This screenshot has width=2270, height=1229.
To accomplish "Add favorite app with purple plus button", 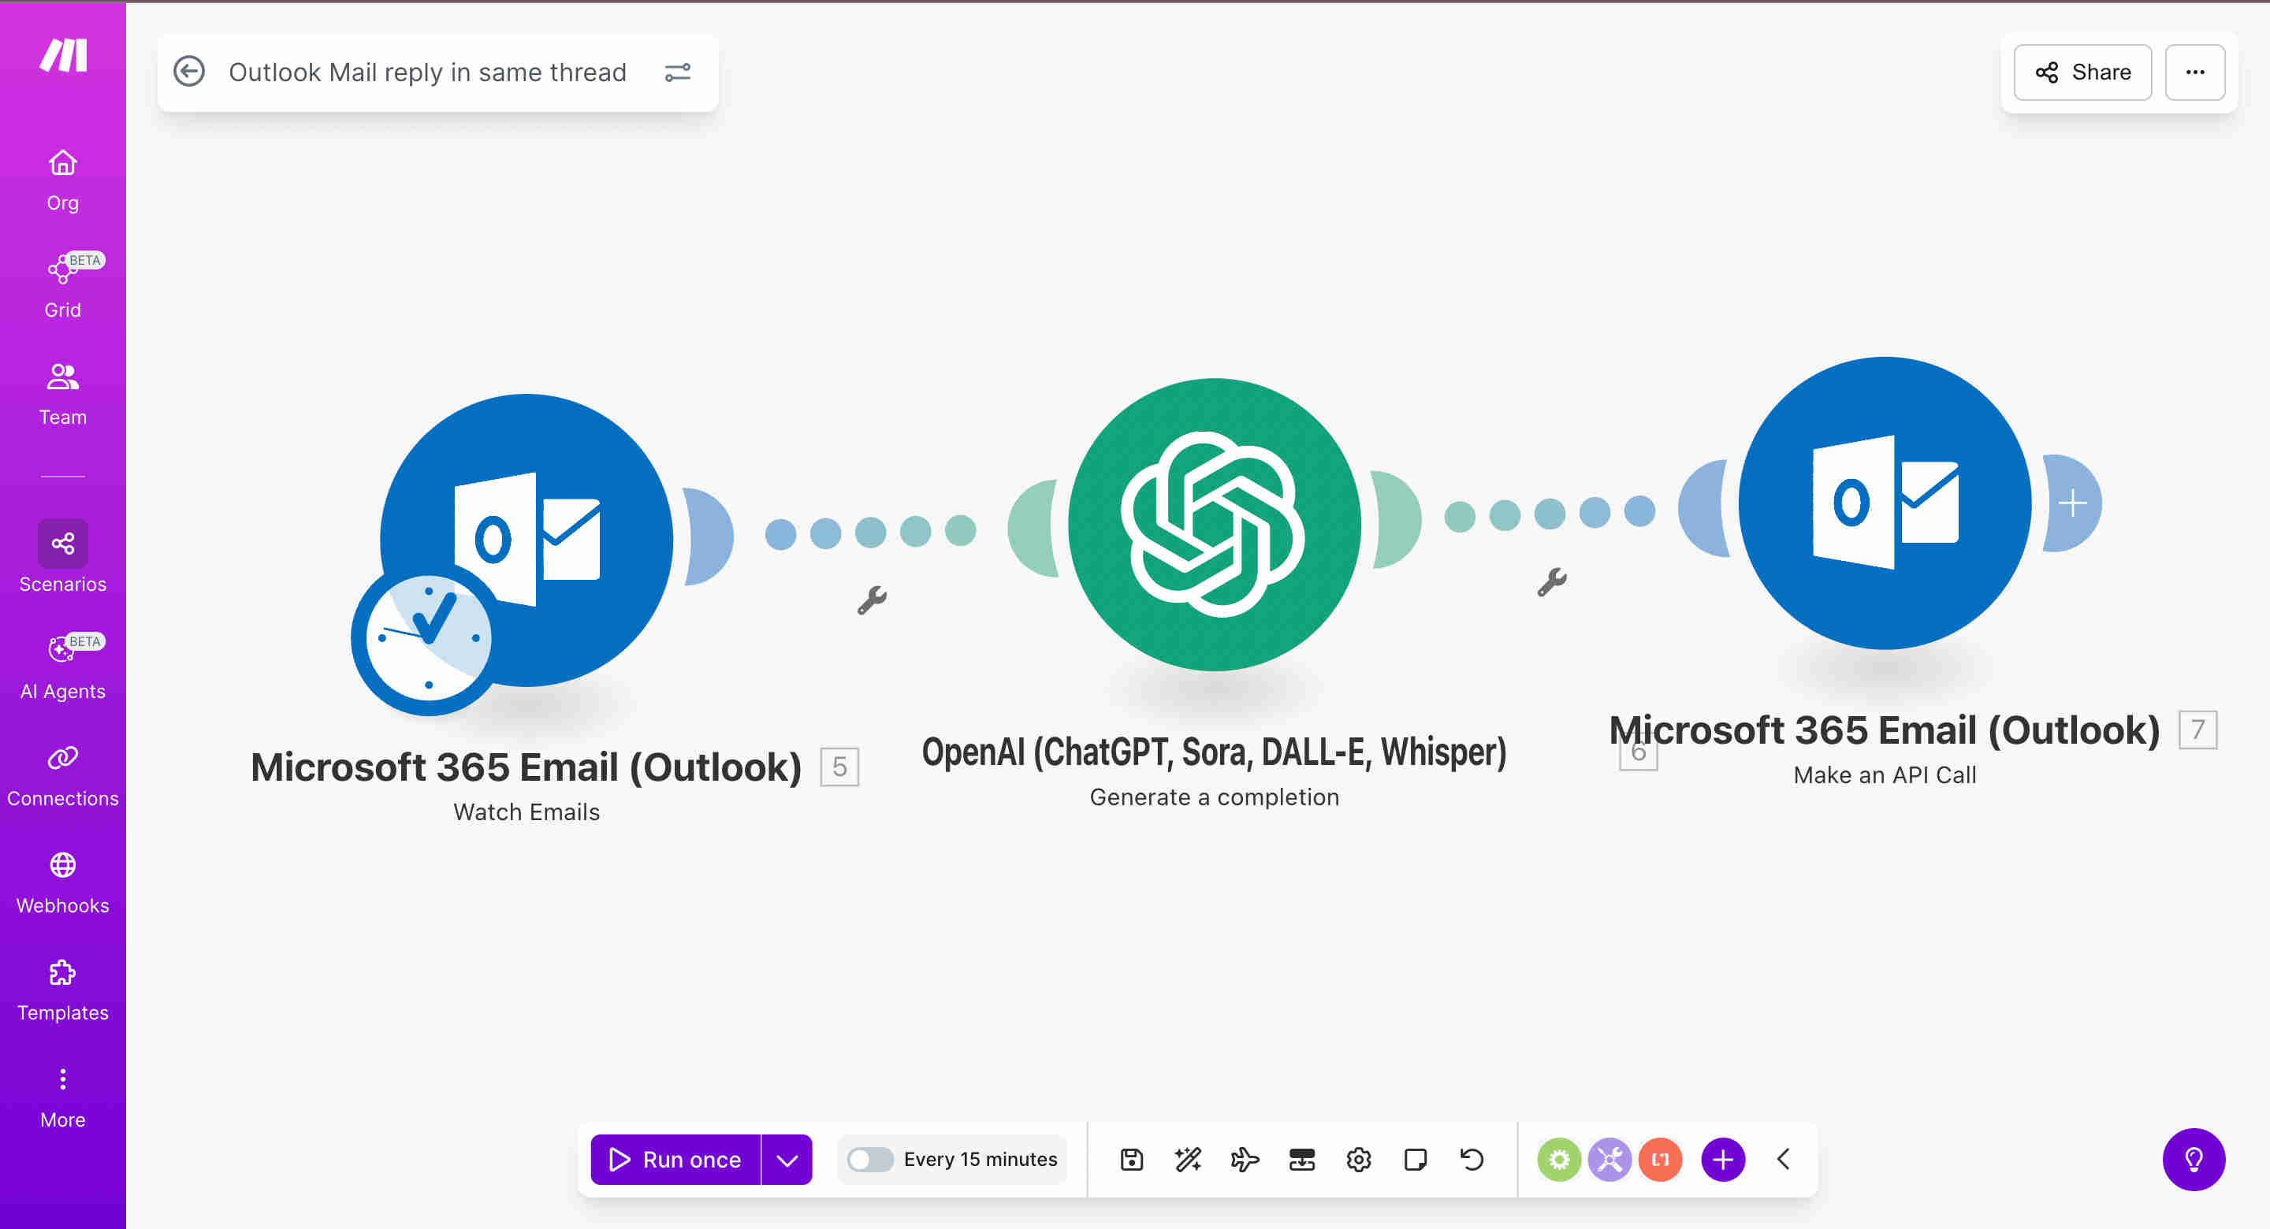I will [x=1723, y=1160].
